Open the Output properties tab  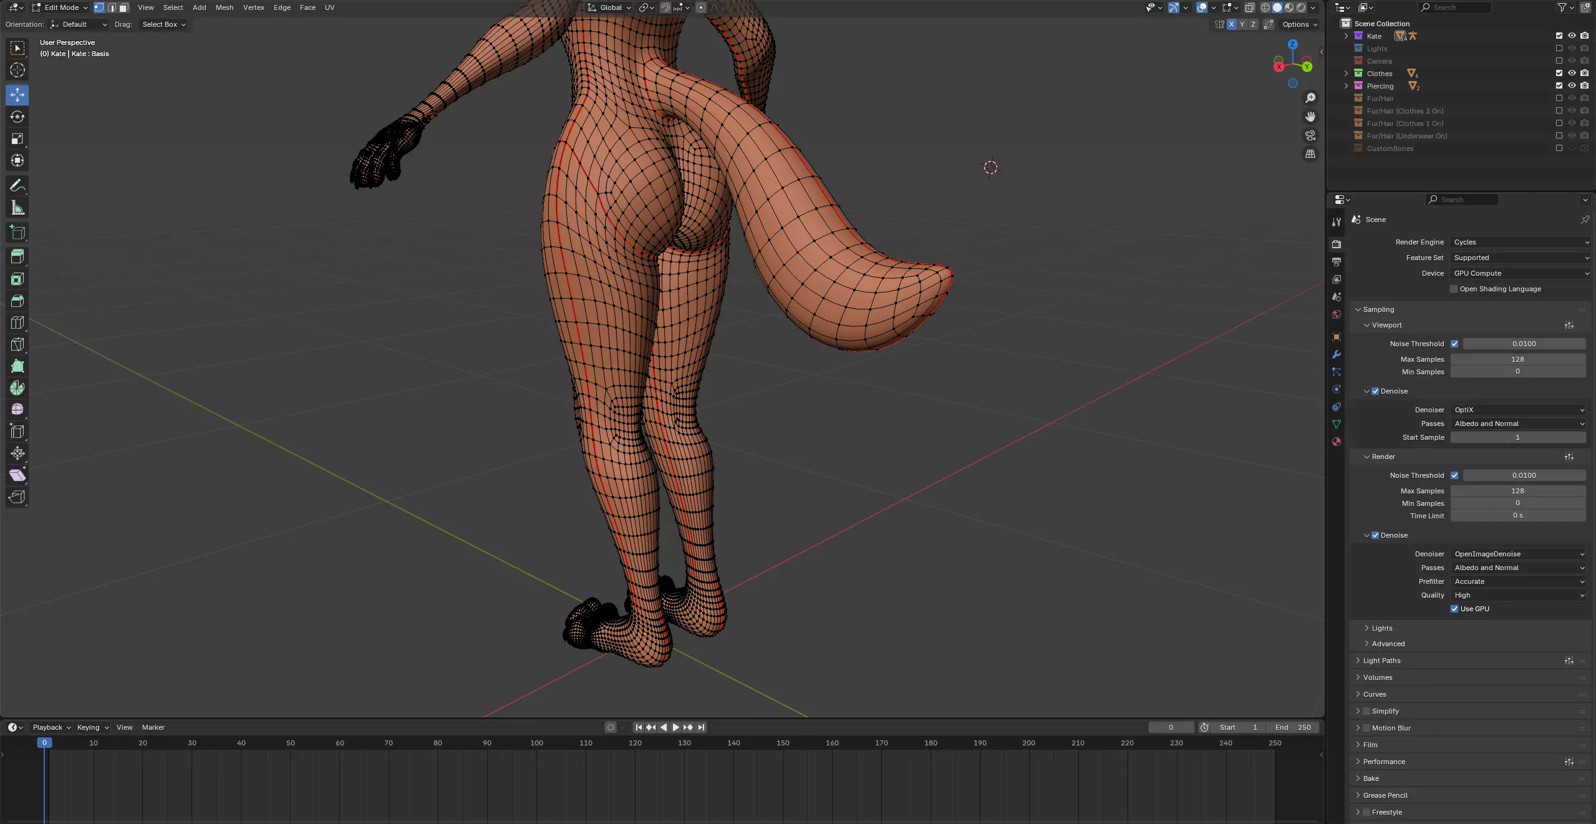point(1336,262)
